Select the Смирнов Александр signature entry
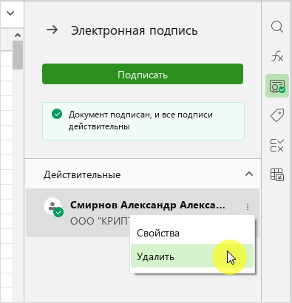This screenshot has height=303, width=292. tap(143, 212)
